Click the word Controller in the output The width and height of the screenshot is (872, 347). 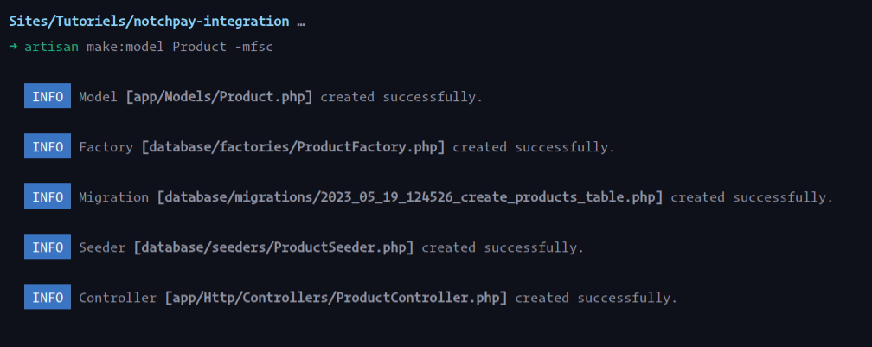pos(118,298)
